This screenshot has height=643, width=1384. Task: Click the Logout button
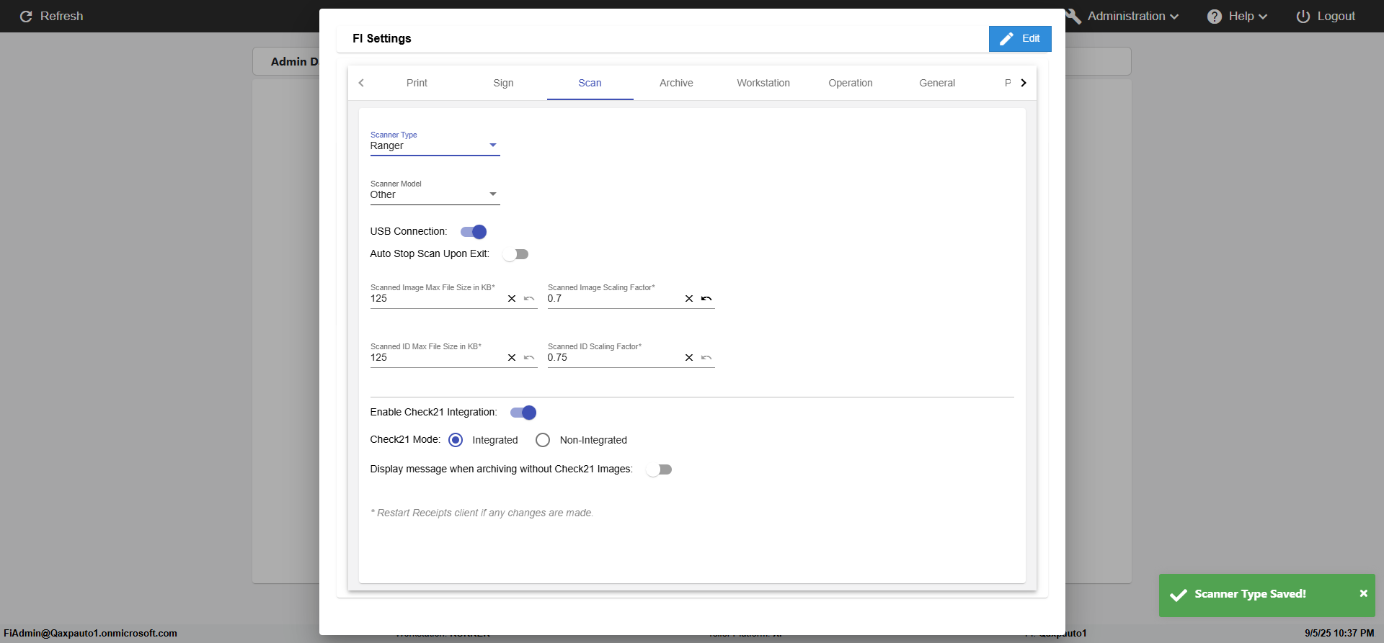1326,17
